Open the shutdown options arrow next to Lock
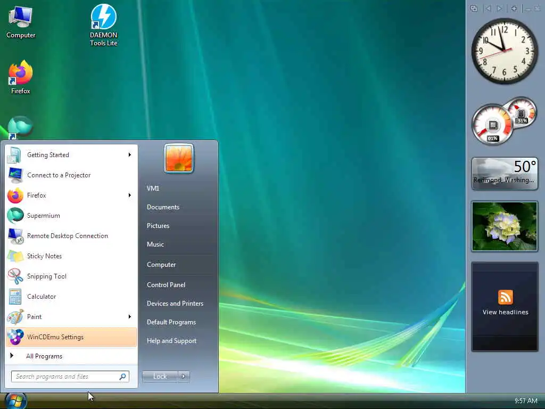The height and width of the screenshot is (409, 545). coord(184,377)
